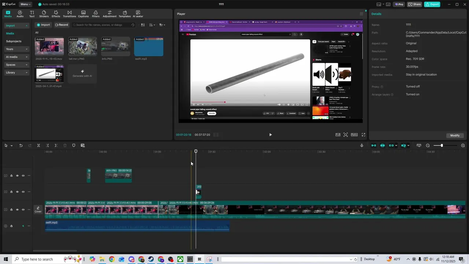
Task: Switch to the Media tab
Action: [x=8, y=14]
